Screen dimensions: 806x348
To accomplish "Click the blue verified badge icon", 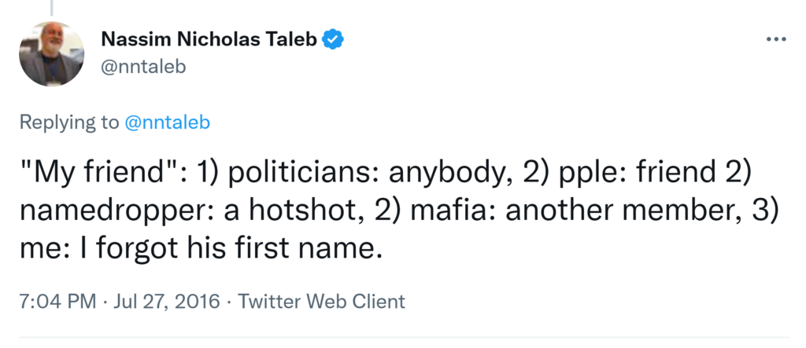I will 333,39.
